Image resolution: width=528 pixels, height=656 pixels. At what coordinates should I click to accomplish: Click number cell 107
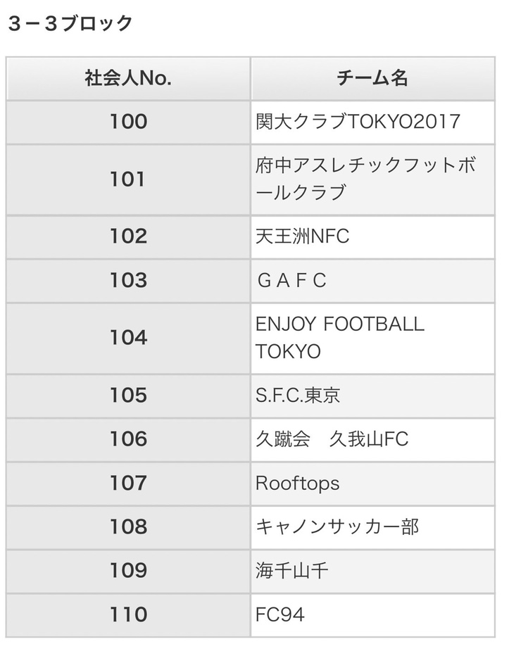point(128,484)
